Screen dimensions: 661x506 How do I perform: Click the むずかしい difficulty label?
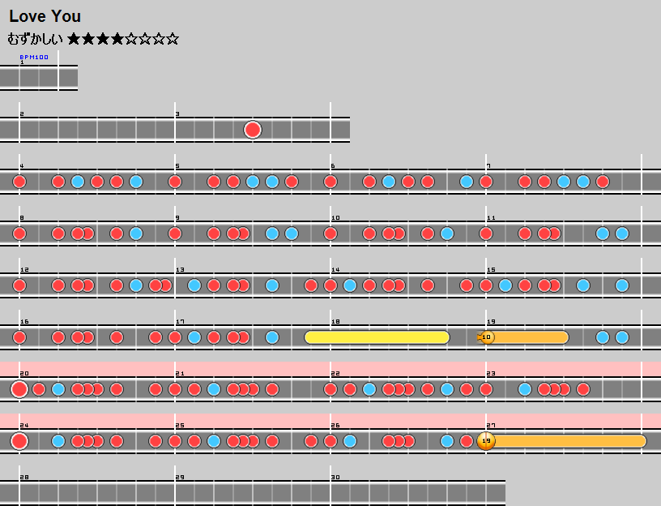[35, 39]
